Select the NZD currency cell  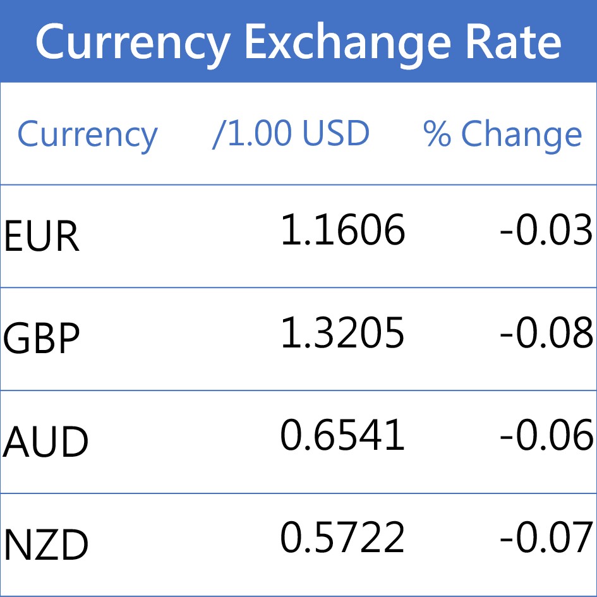(45, 545)
